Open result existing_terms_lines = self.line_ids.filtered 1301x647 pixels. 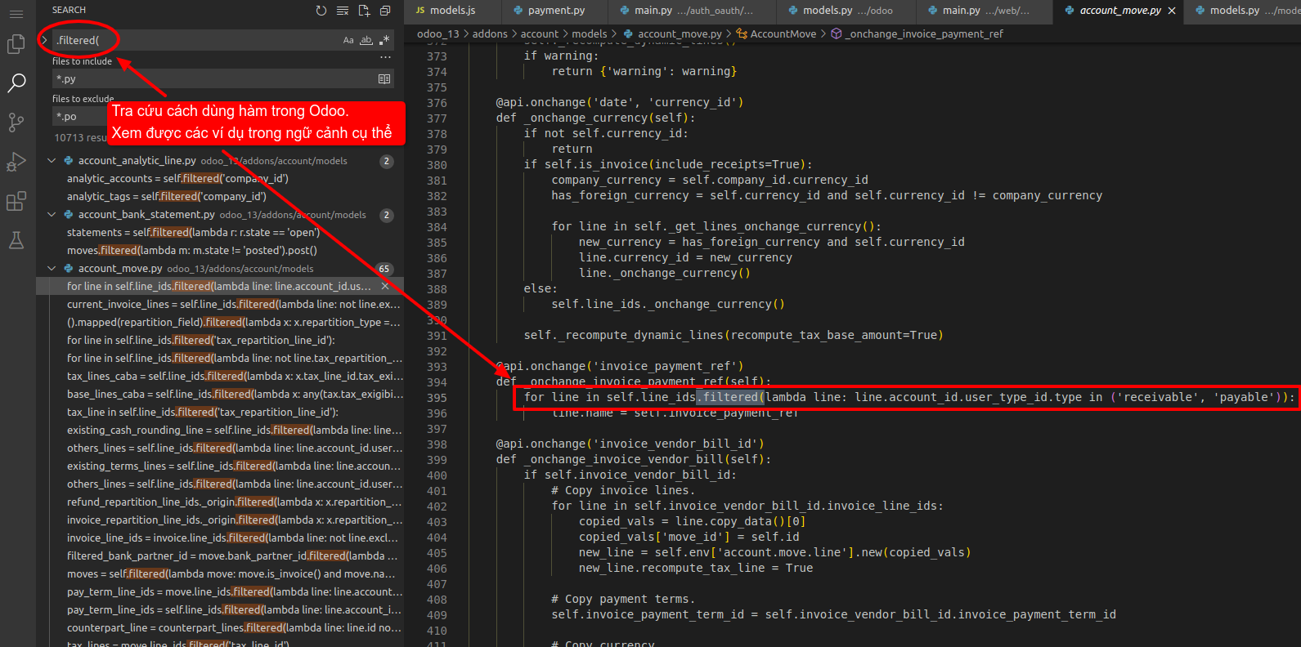click(x=234, y=466)
